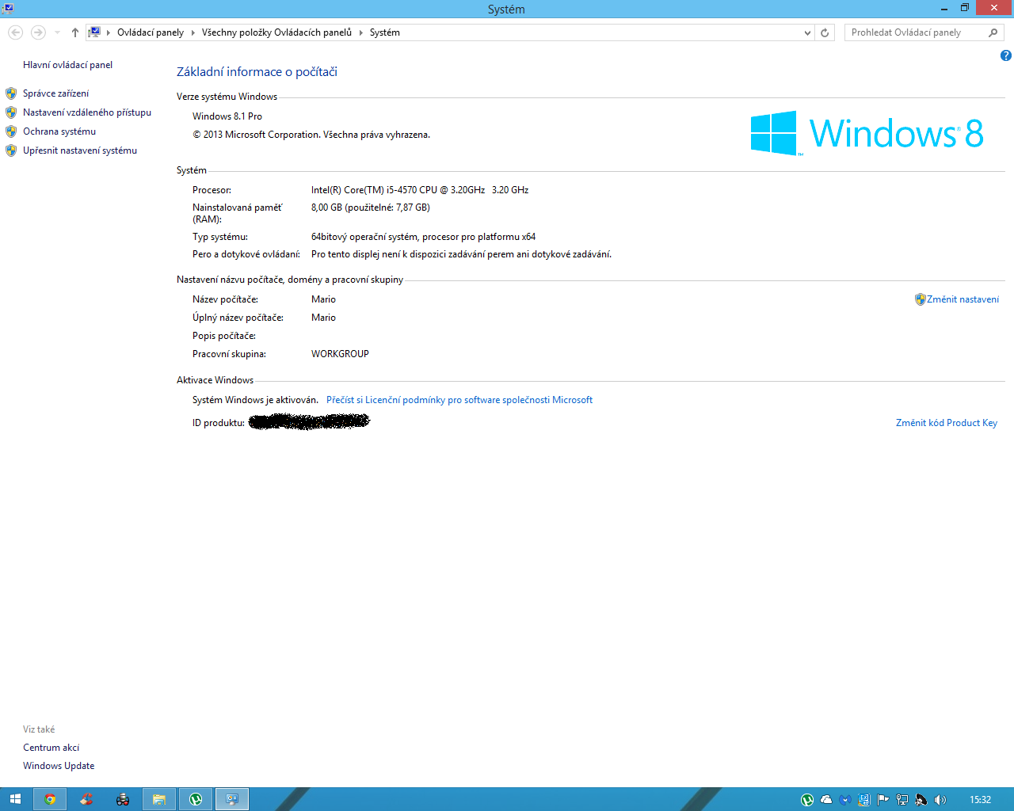The height and width of the screenshot is (811, 1014).
Task: Click 'Změnit kód Product Key' link
Action: coord(946,423)
